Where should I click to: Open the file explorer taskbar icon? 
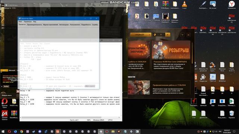pyautogui.click(x=113, y=131)
